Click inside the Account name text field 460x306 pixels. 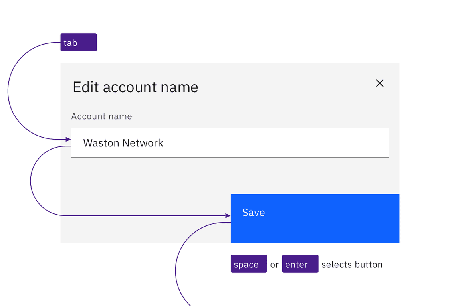pos(230,143)
